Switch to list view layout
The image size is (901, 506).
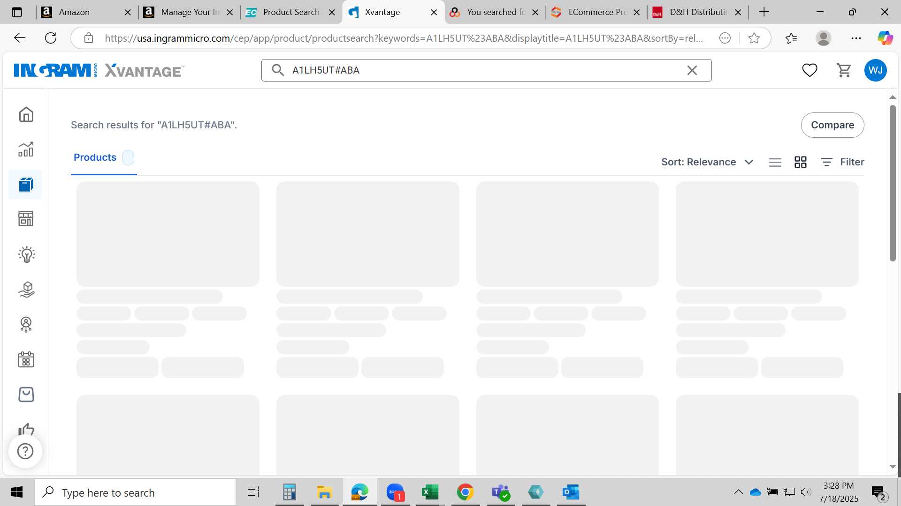click(775, 162)
